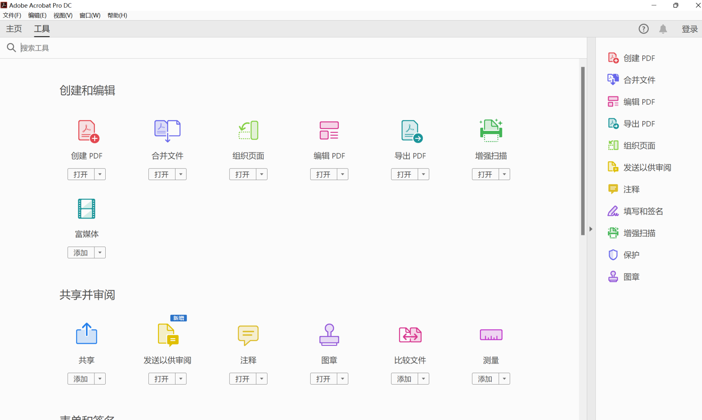Image resolution: width=702 pixels, height=420 pixels.
Task: Select the Measure (测量) ruler icon
Action: click(491, 335)
